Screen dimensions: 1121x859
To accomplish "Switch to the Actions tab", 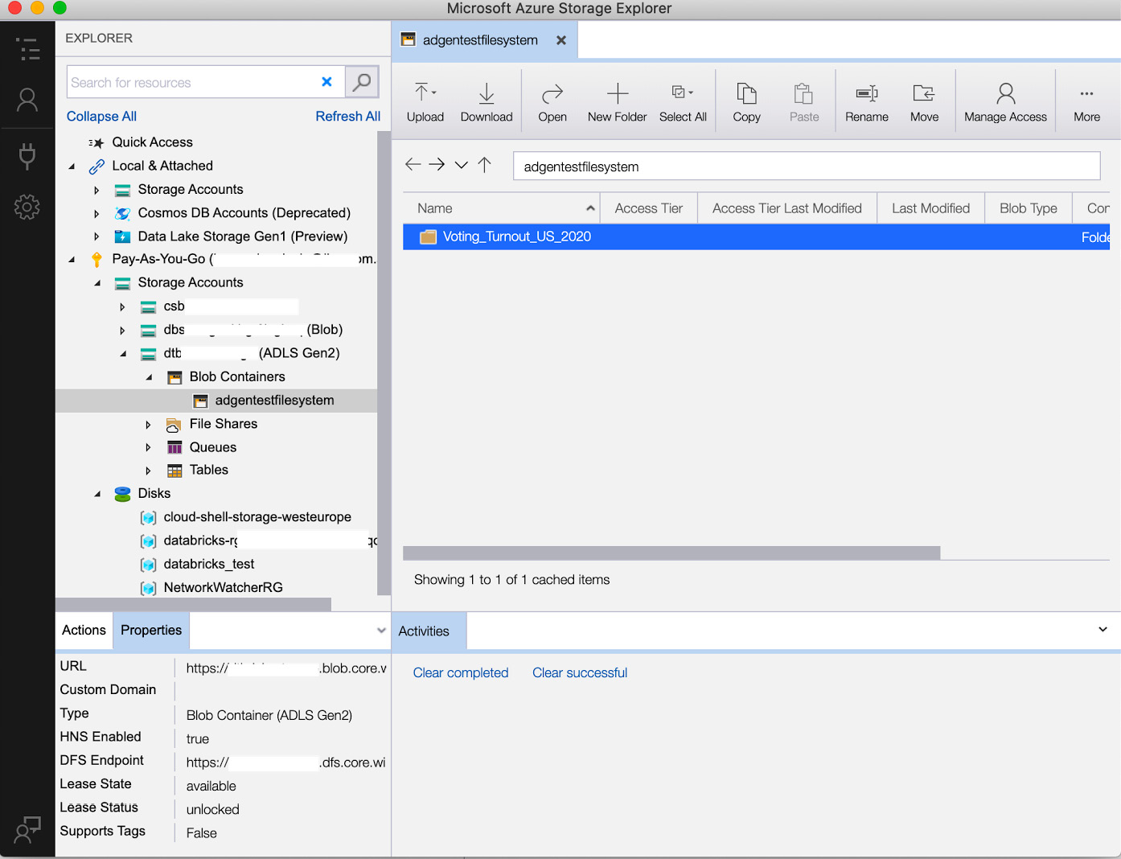I will (x=84, y=631).
